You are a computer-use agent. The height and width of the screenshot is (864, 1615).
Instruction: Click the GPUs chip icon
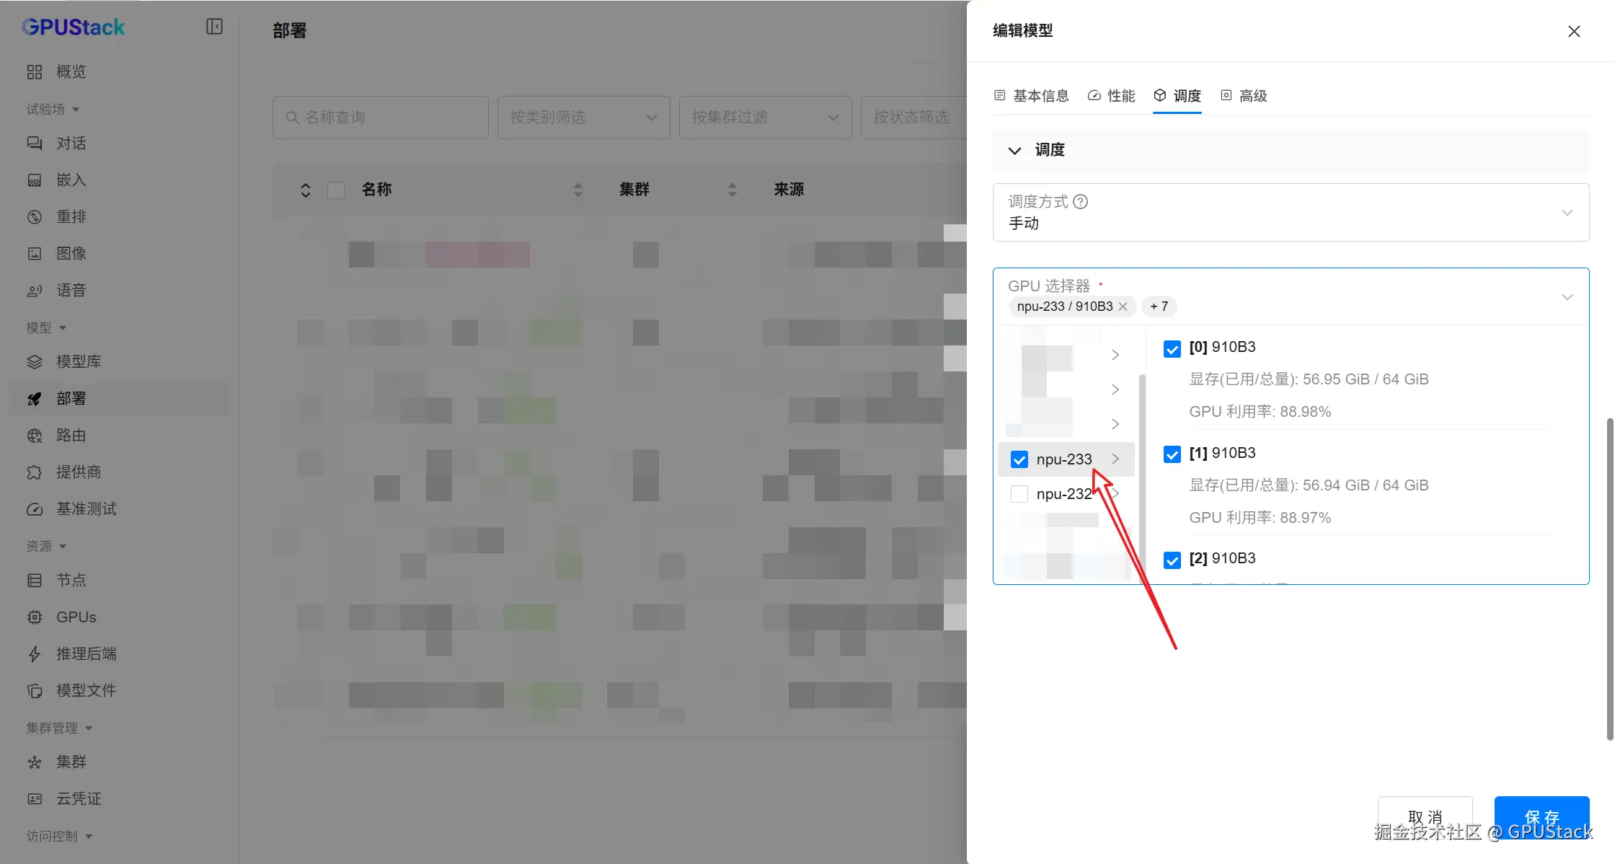(35, 617)
